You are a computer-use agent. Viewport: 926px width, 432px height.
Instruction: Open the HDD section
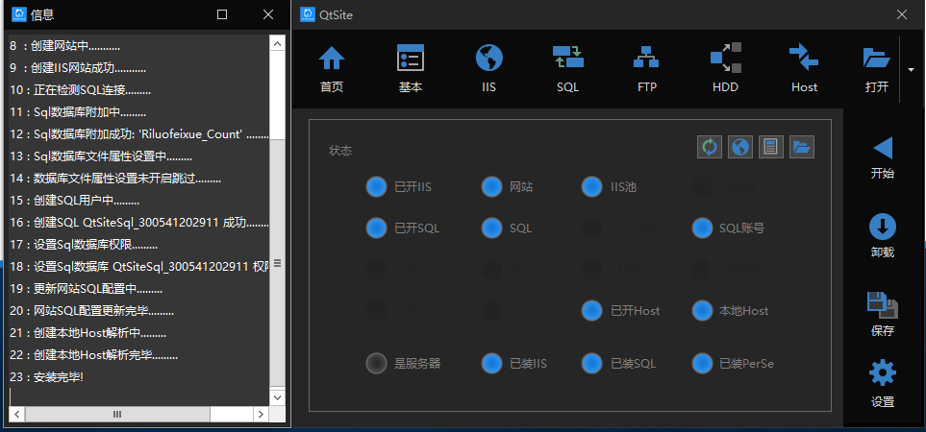pos(725,69)
